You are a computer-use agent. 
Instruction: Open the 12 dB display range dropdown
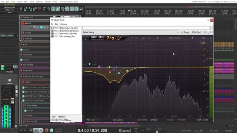[x=203, y=43]
